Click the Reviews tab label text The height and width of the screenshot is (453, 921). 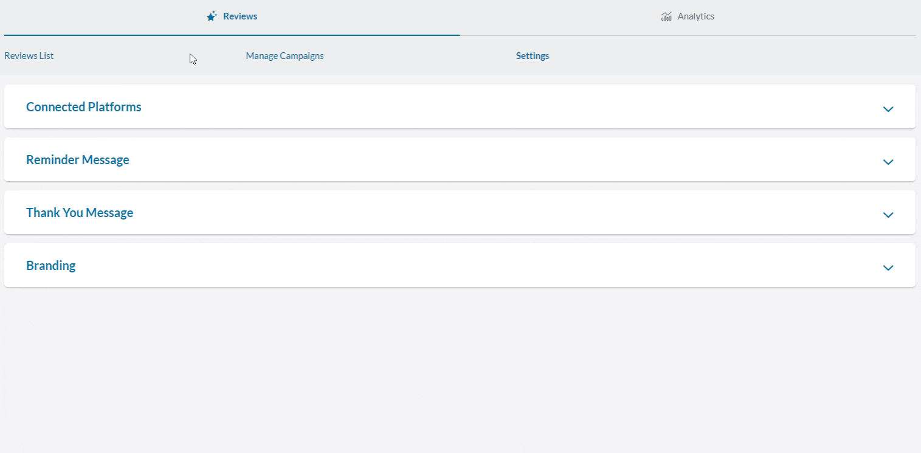240,16
